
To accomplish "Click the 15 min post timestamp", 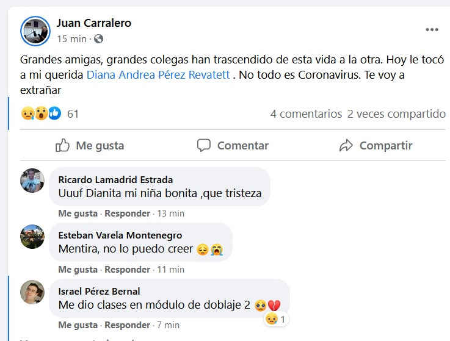I will point(71,39).
